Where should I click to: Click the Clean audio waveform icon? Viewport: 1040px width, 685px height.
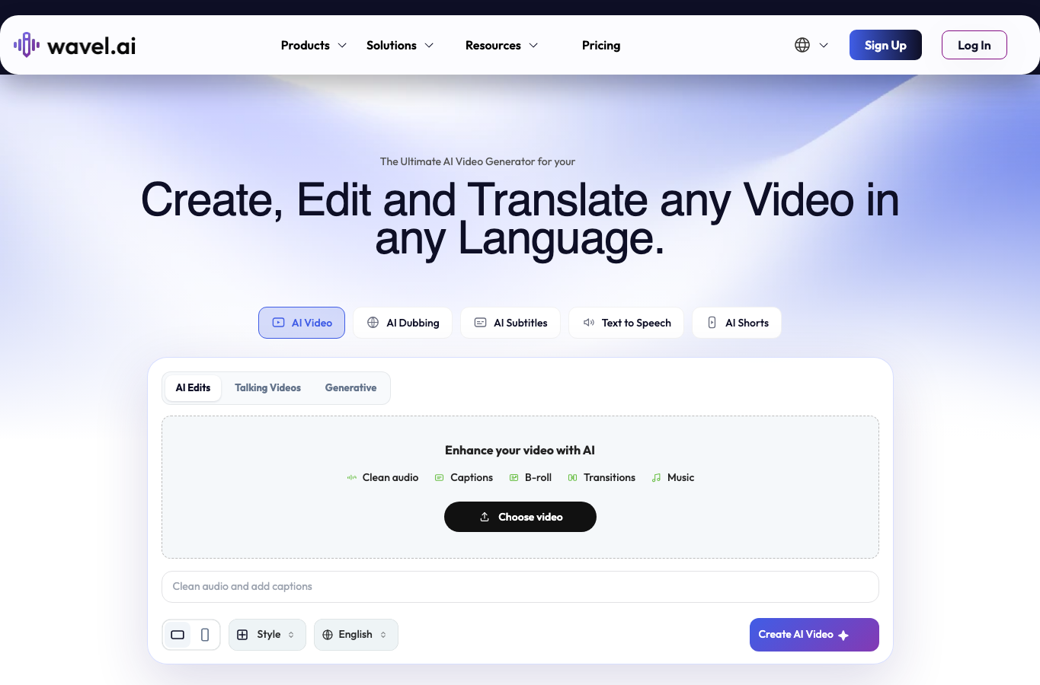(x=351, y=477)
